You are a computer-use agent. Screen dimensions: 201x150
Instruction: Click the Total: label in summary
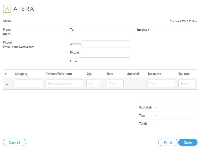point(143,124)
